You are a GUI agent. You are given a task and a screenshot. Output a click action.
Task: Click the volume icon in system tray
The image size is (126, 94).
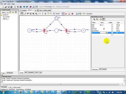pyautogui.click(x=109, y=92)
